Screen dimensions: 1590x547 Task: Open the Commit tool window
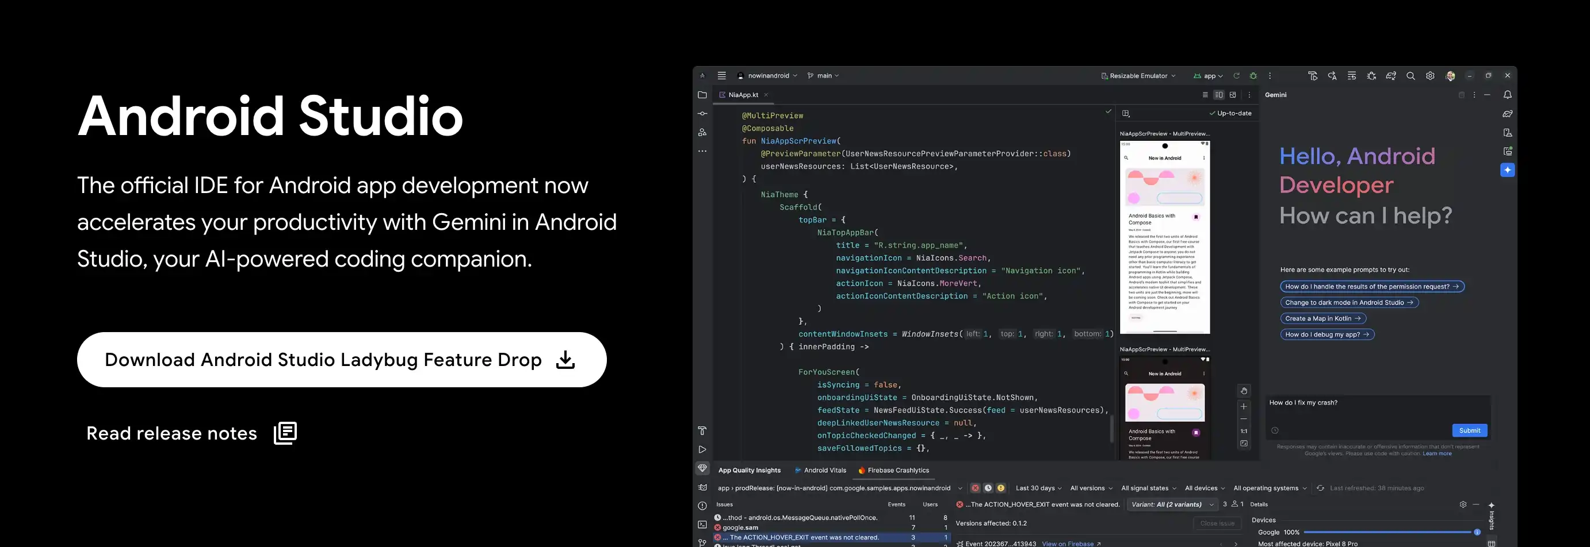point(702,113)
